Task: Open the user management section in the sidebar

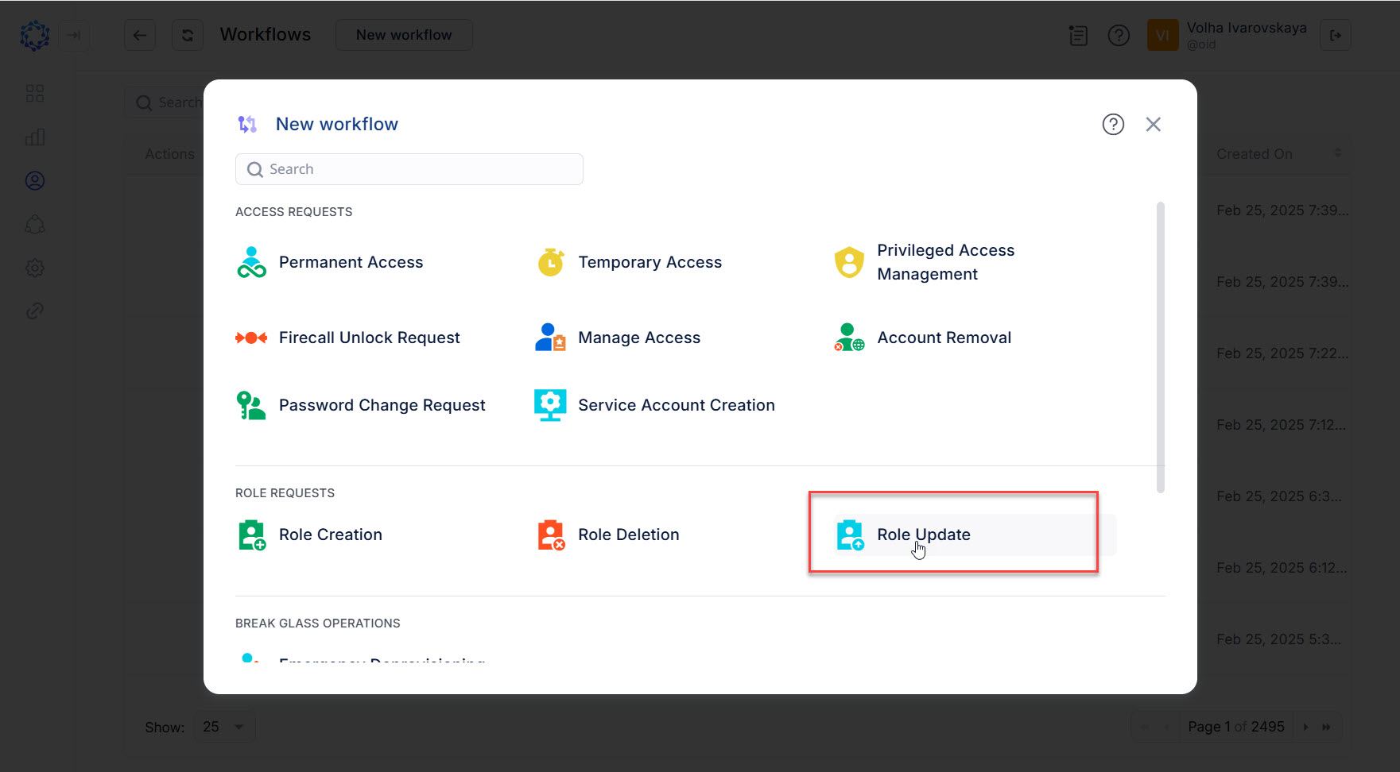Action: coord(35,180)
